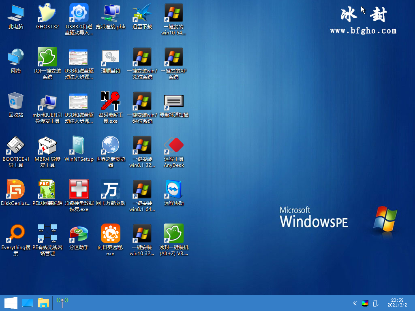The height and width of the screenshot is (311, 415).
Task: Click the USB device tray icon
Action: click(x=375, y=303)
